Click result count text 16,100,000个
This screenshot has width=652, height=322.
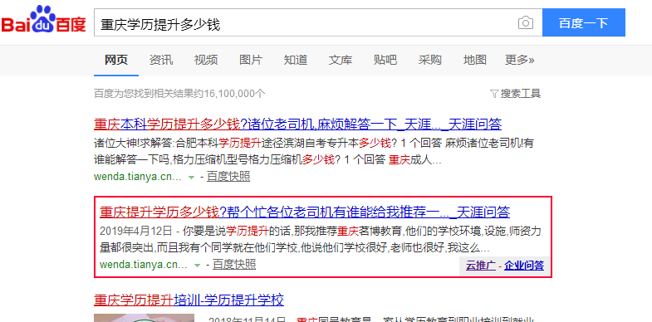click(234, 94)
